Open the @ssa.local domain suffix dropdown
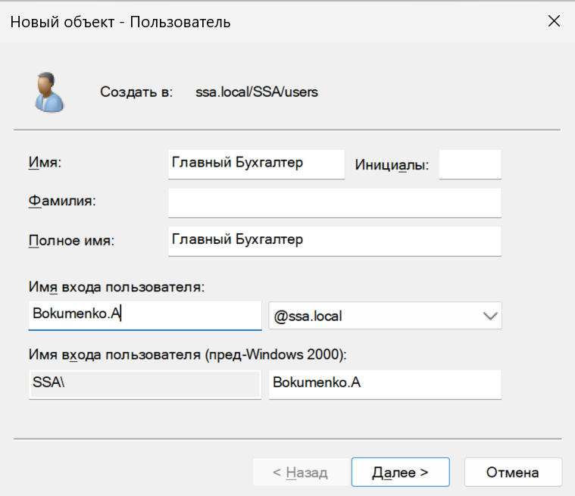Screen dimensions: 575x496 tap(385, 316)
